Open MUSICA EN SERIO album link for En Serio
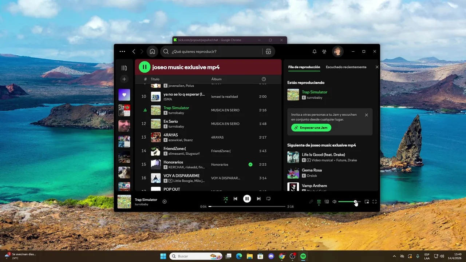 click(x=225, y=124)
